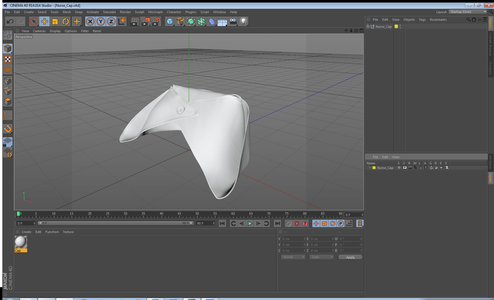Open viewport Display menu
The height and width of the screenshot is (300, 494).
point(55,31)
